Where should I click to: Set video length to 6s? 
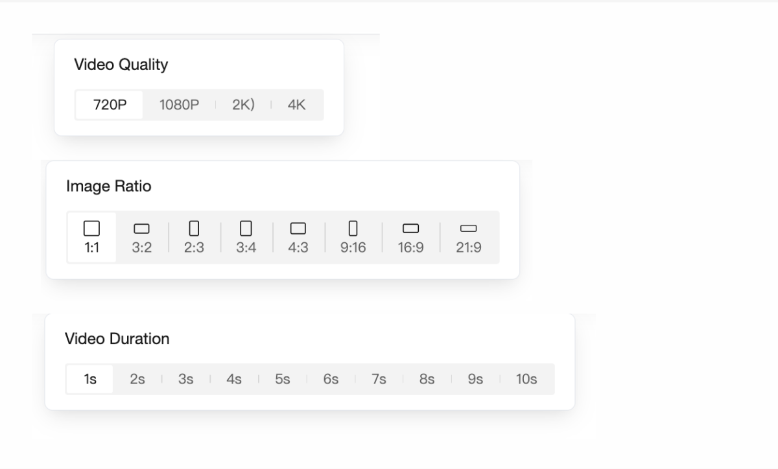[x=331, y=380]
